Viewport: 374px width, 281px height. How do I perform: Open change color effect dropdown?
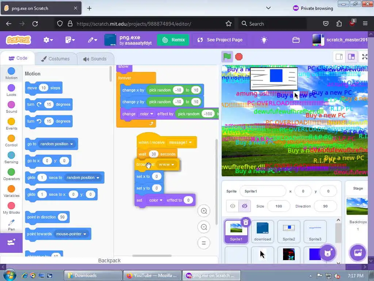(x=146, y=114)
